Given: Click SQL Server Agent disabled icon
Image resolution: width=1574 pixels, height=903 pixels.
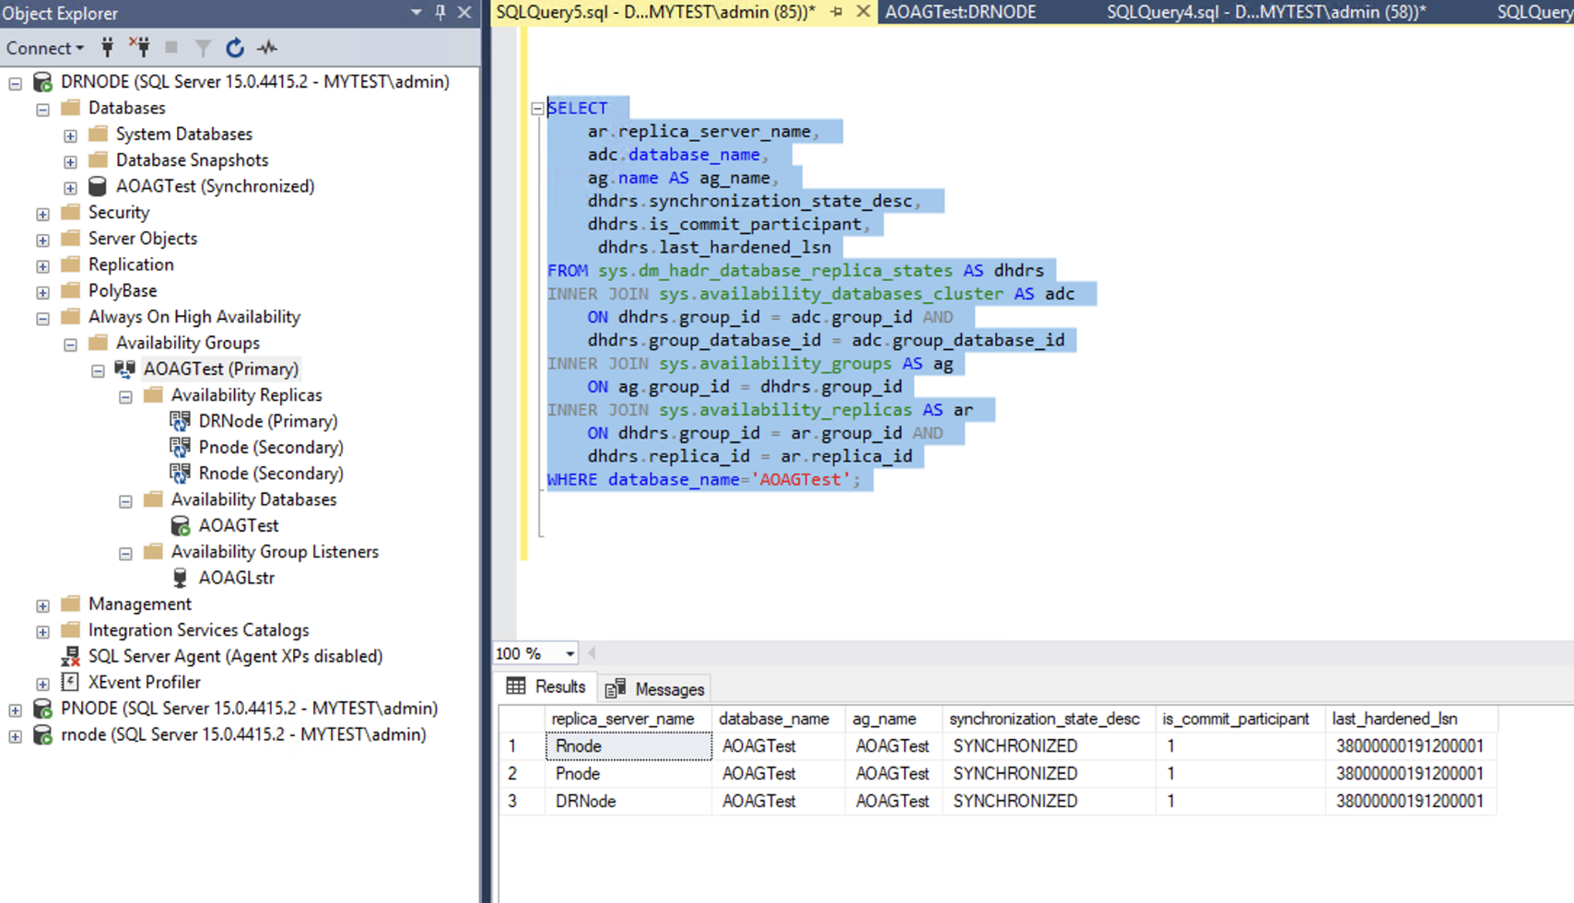Looking at the screenshot, I should coord(70,656).
